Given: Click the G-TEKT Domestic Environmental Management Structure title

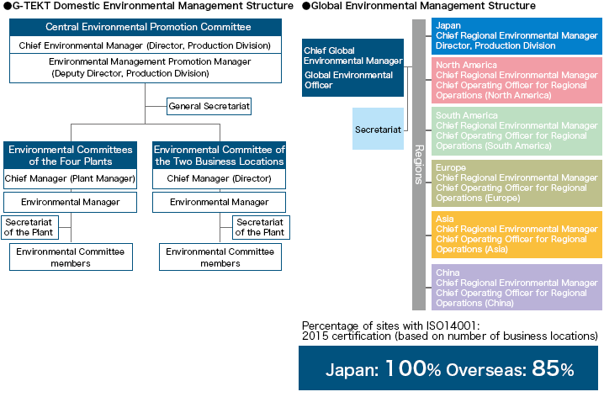Looking at the screenshot, I should 148,6.
